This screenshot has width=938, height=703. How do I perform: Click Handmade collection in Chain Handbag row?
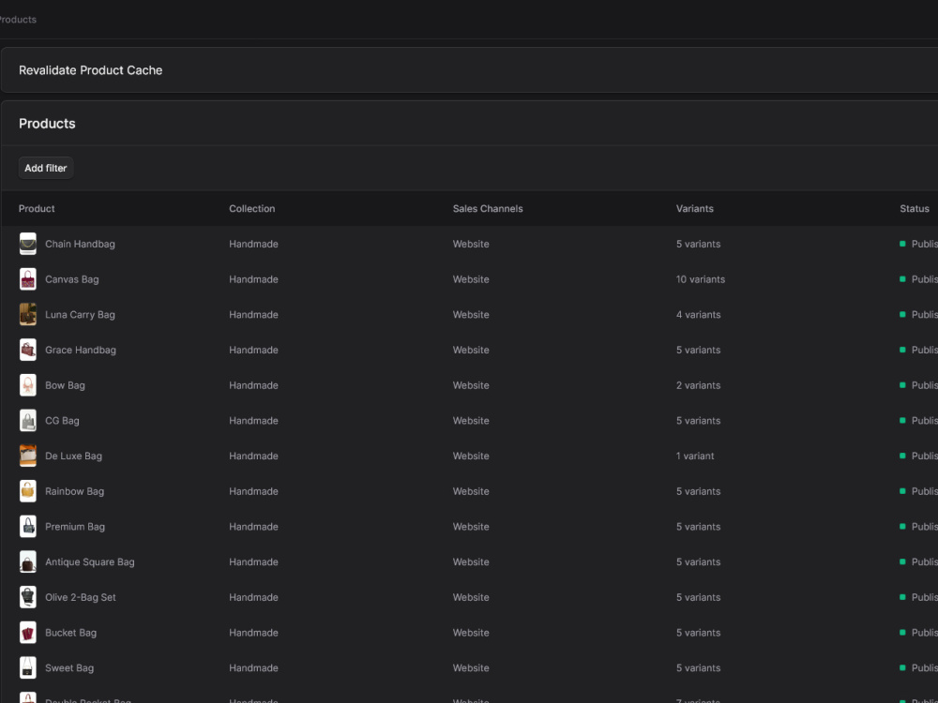pyautogui.click(x=253, y=244)
